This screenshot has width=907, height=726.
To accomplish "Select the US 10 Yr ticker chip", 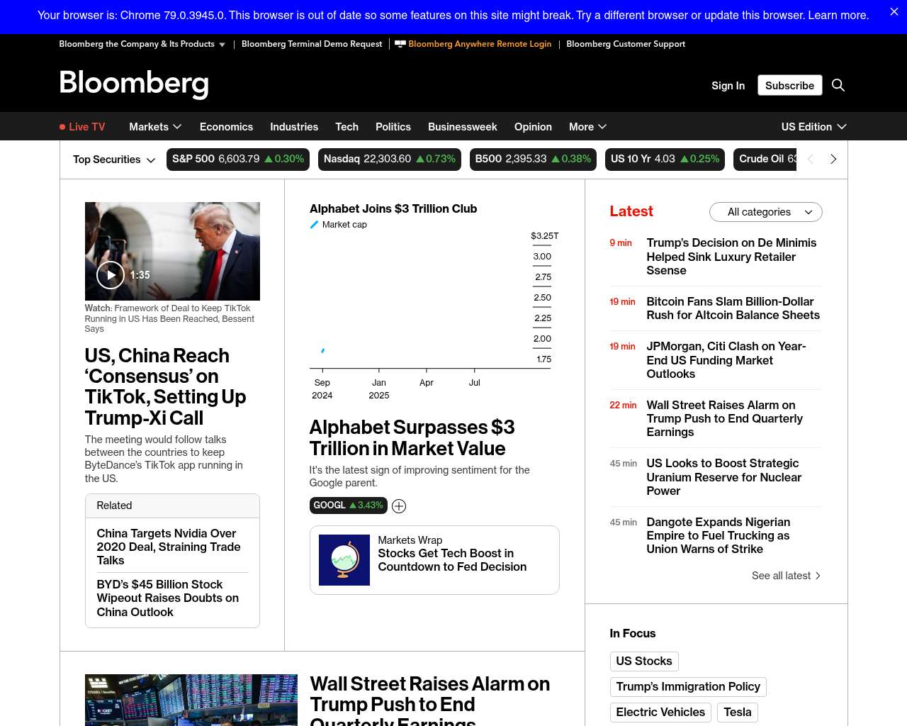I will click(665, 160).
